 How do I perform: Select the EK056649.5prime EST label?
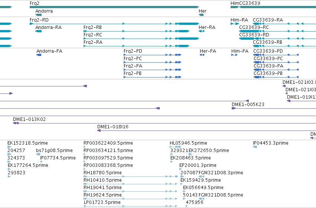pyautogui.click(x=203, y=188)
